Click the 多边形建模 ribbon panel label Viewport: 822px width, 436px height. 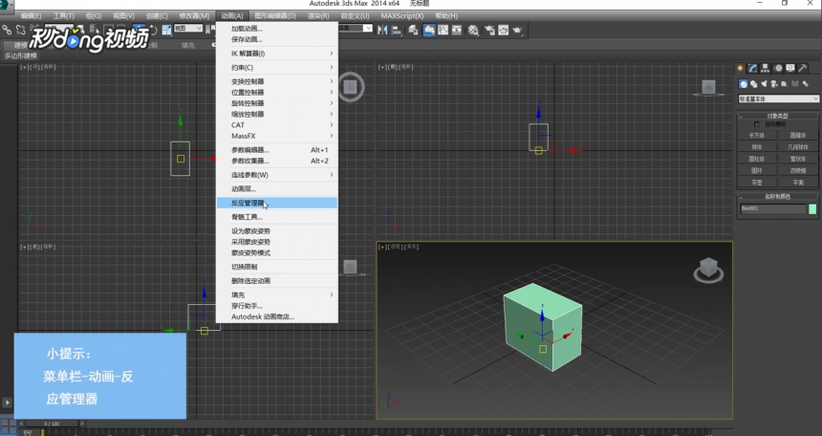click(x=20, y=55)
